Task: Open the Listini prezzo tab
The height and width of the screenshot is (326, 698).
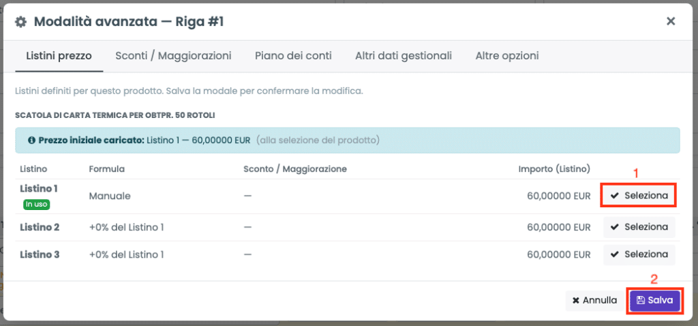Action: point(59,56)
